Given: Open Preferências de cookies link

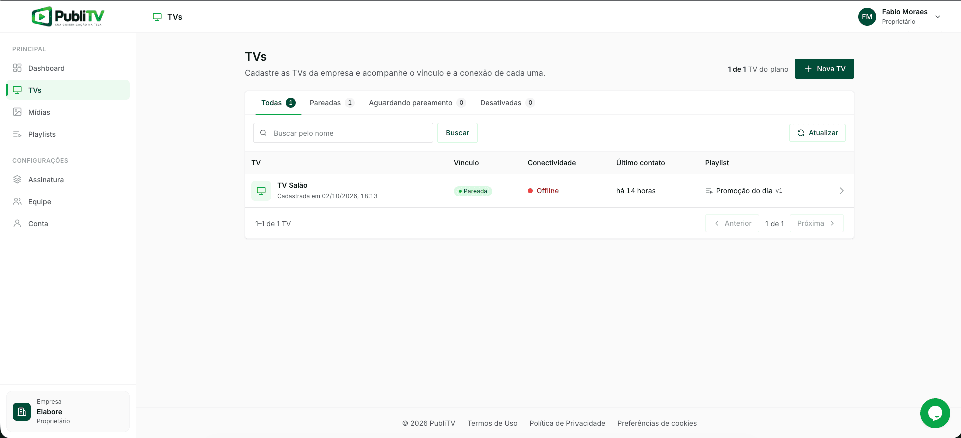Looking at the screenshot, I should [657, 423].
